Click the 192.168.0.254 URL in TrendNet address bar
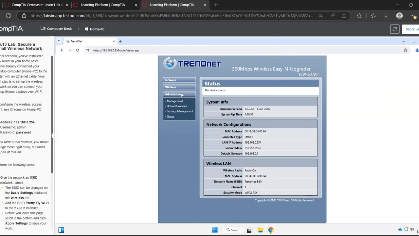 (x=116, y=50)
